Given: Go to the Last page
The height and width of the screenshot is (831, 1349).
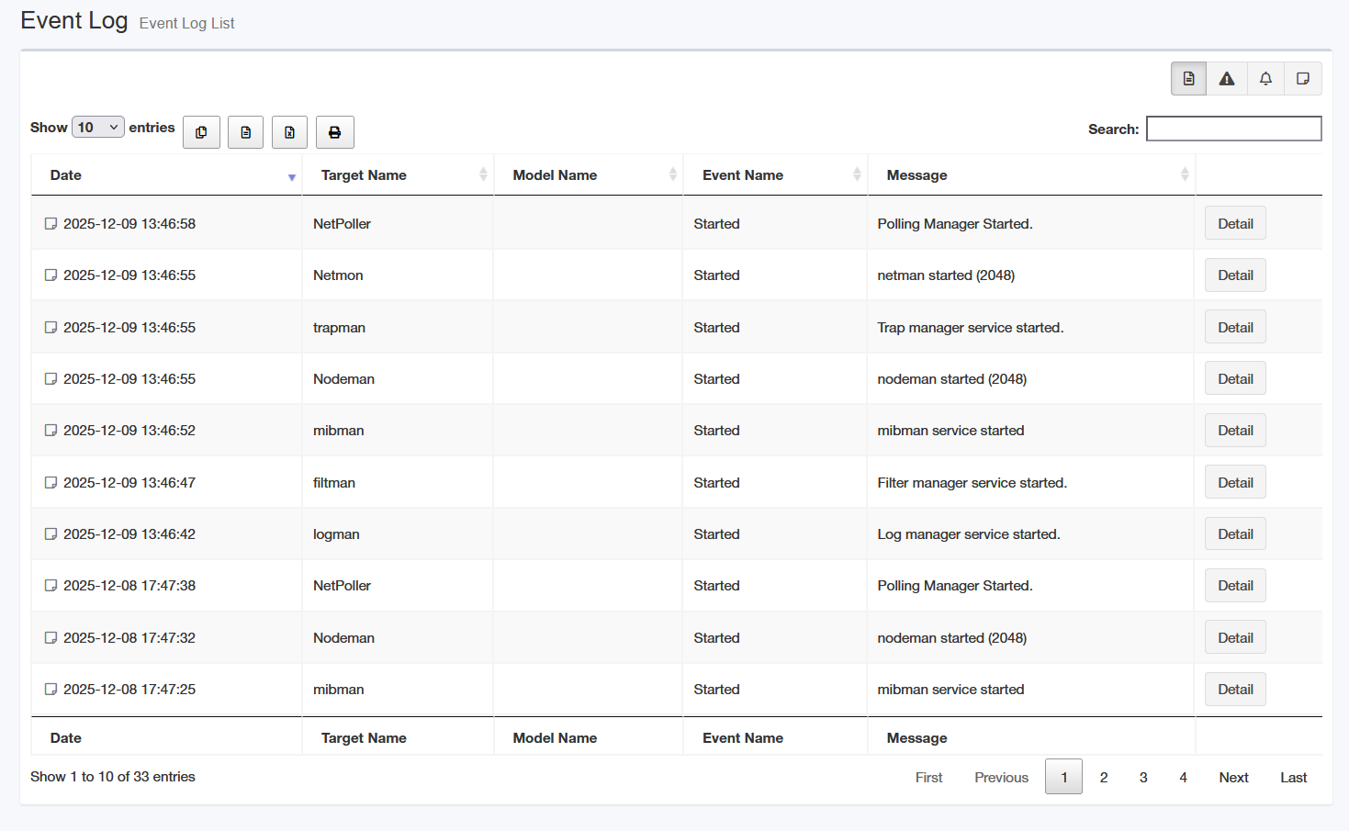Looking at the screenshot, I should pyautogui.click(x=1293, y=777).
